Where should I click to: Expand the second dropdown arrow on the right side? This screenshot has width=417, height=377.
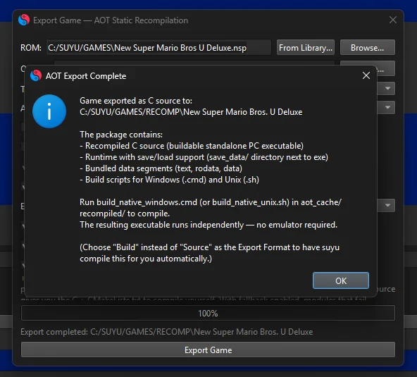387,108
